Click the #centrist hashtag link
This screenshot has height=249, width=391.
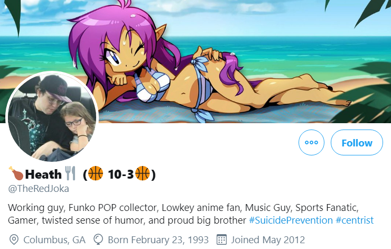click(355, 220)
